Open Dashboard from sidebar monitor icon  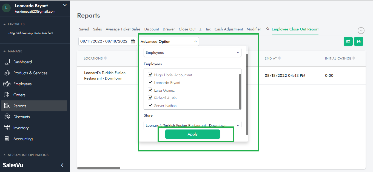7,62
